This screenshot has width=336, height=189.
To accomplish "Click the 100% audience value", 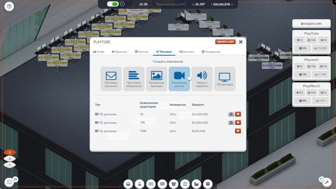I will click(143, 131).
